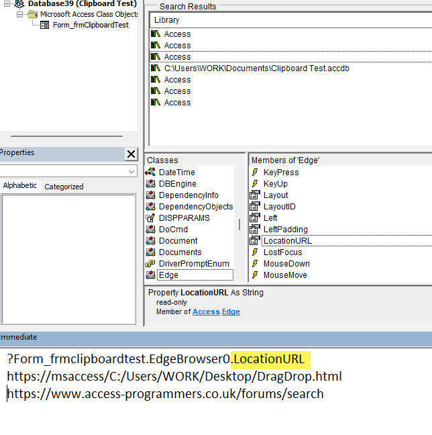Select the DependencyObjects class
This screenshot has height=435, width=432.
[196, 206]
